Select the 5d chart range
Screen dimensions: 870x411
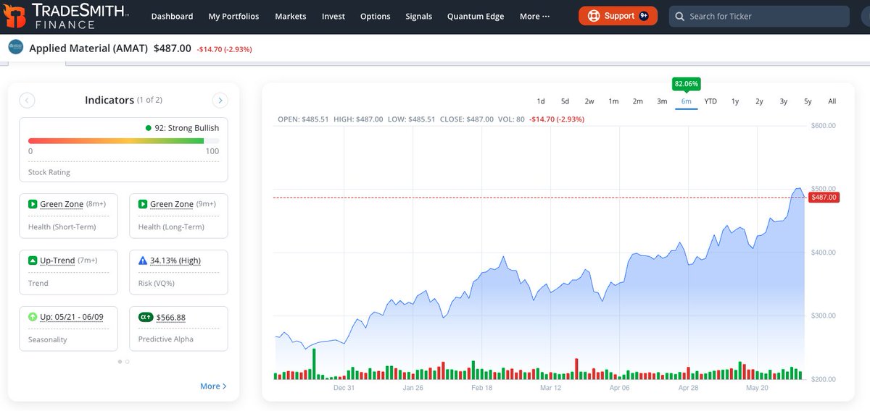(x=565, y=101)
